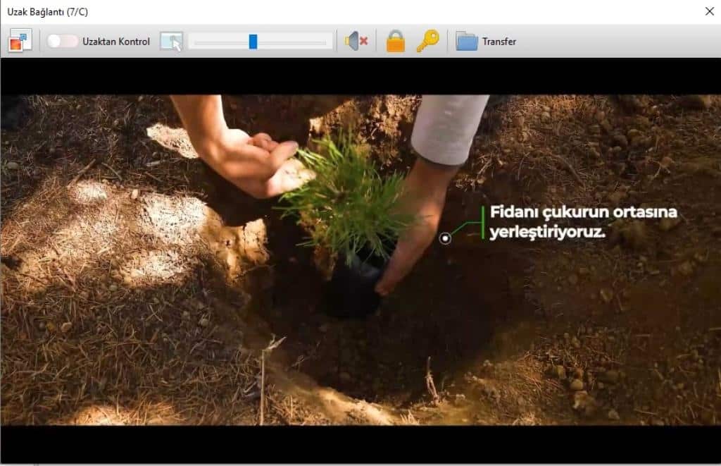Viewport: 721px width, 466px height.
Task: Enable the Uzaktan Kontrol toggle switch
Action: [x=63, y=42]
